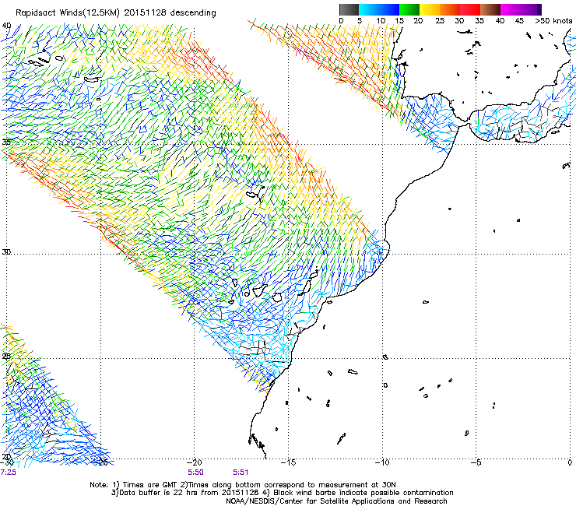Click the 'Data buffer is 22 hrs' note line
This screenshot has width=576, height=506.
click(x=282, y=493)
